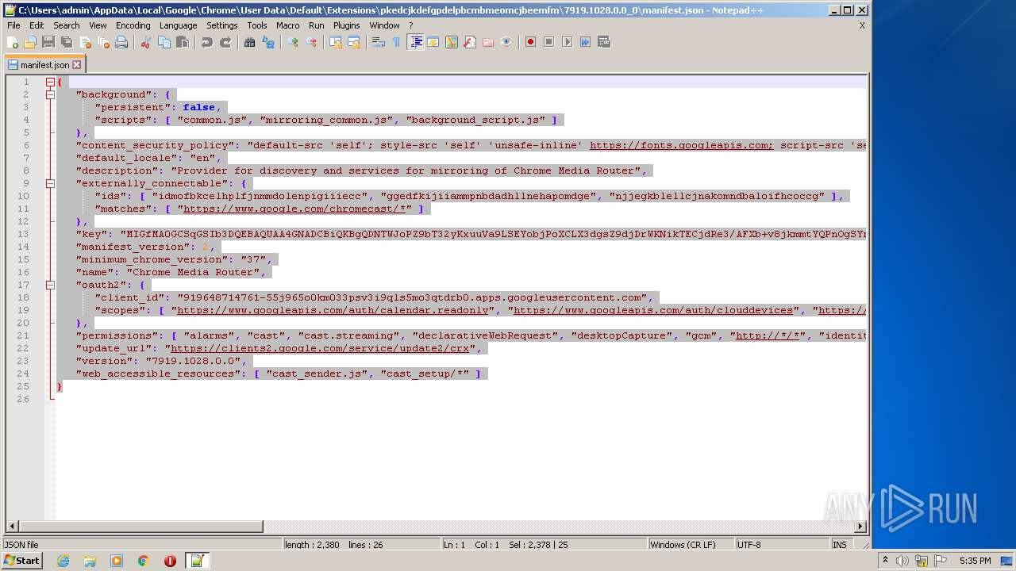The width and height of the screenshot is (1016, 571).
Task: Click the Save All toolbar icon
Action: pos(67,42)
